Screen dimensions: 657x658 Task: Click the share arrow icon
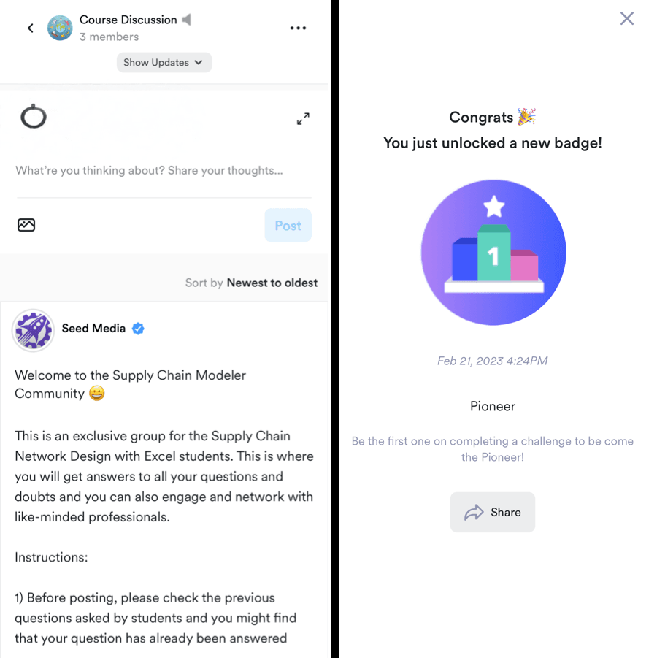474,513
